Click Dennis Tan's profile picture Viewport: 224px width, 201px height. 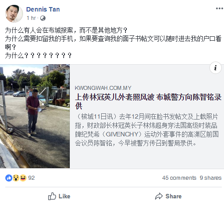tap(14, 14)
